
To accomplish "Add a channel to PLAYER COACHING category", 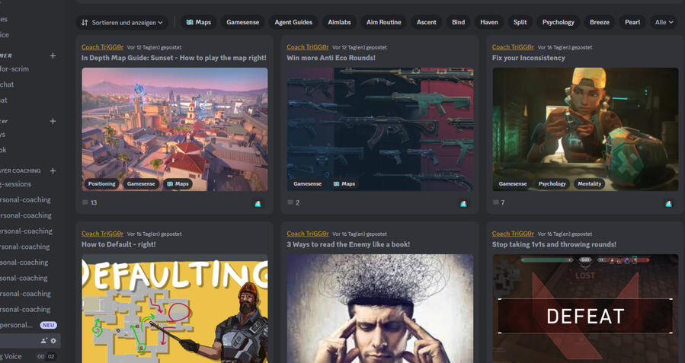I will (53, 171).
